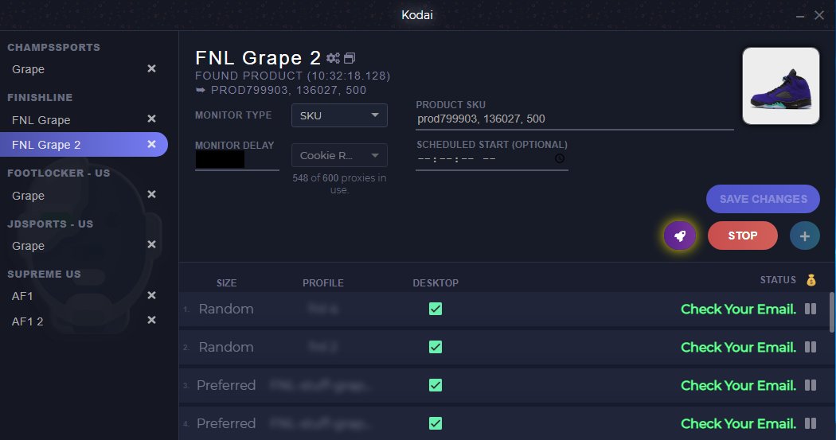Select the AF1 Supreme group

(22, 296)
